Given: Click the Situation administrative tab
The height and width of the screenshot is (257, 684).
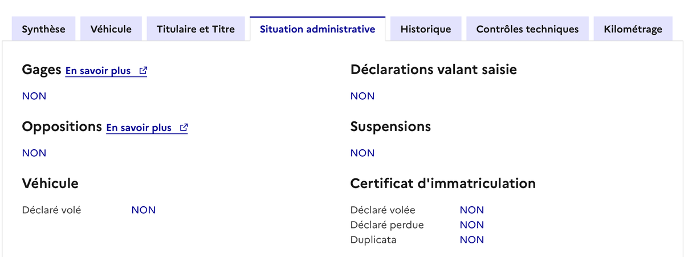Looking at the screenshot, I should click(317, 29).
